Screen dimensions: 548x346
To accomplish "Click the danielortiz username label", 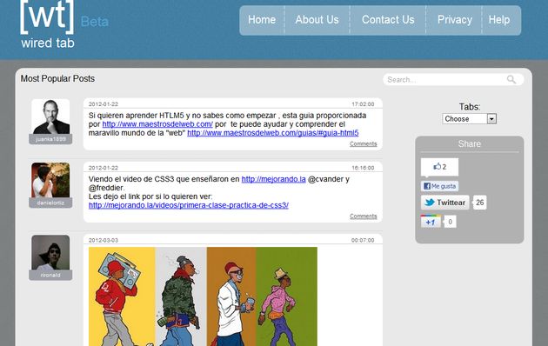I will (50, 203).
